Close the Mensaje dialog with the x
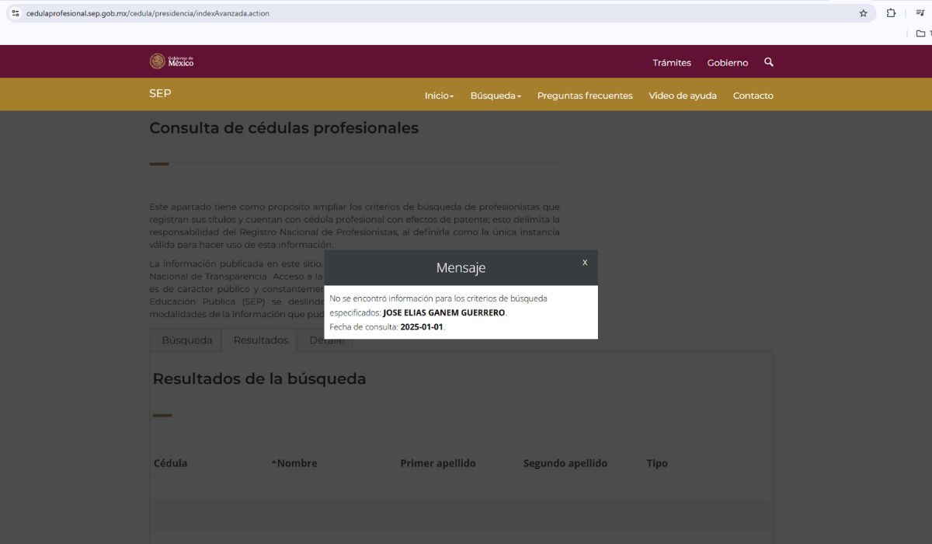932x544 pixels. coord(585,263)
